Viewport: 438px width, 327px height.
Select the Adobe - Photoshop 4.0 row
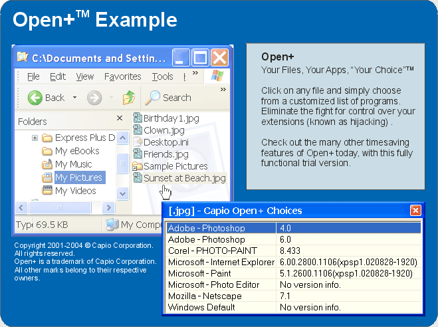tap(293, 228)
